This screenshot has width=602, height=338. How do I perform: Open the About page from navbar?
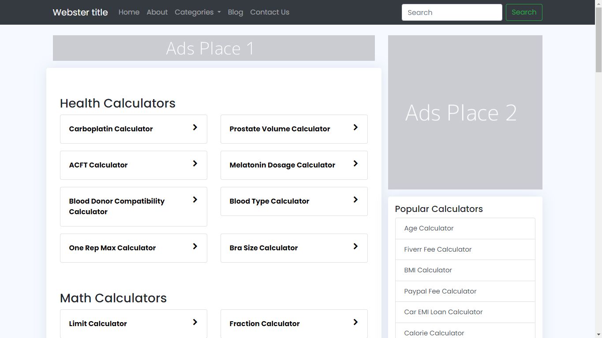[x=157, y=12]
